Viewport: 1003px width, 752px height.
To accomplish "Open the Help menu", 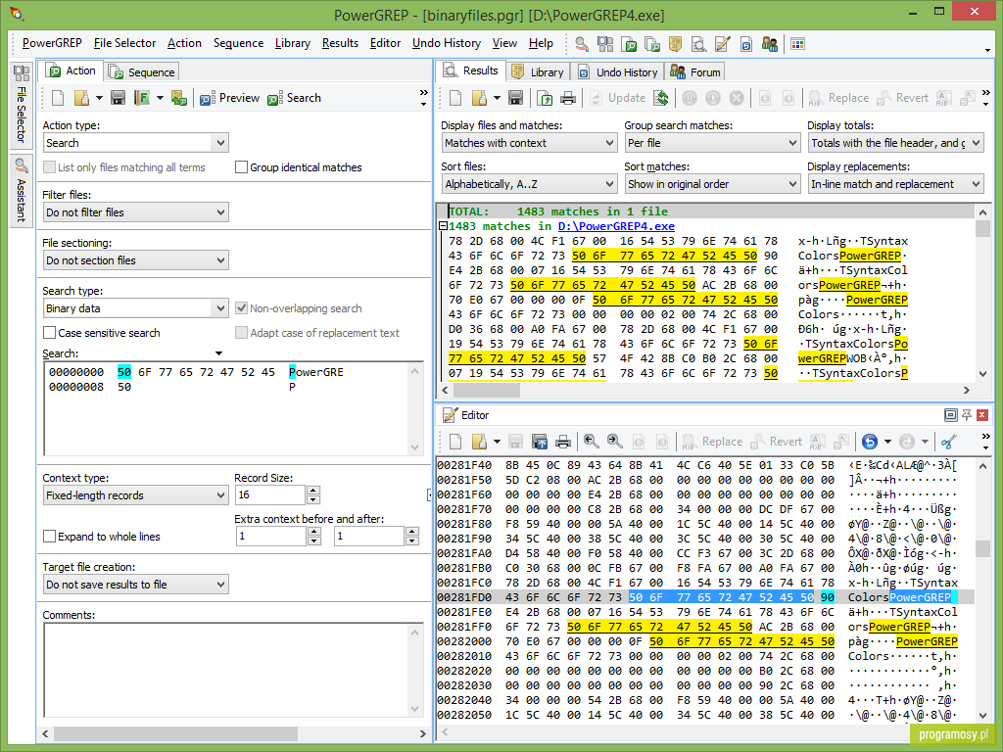I will click(x=541, y=43).
